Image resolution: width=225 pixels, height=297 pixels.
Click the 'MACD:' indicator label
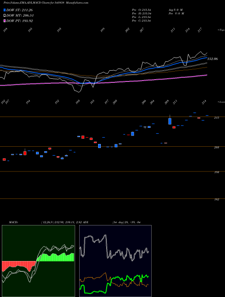point(13,222)
